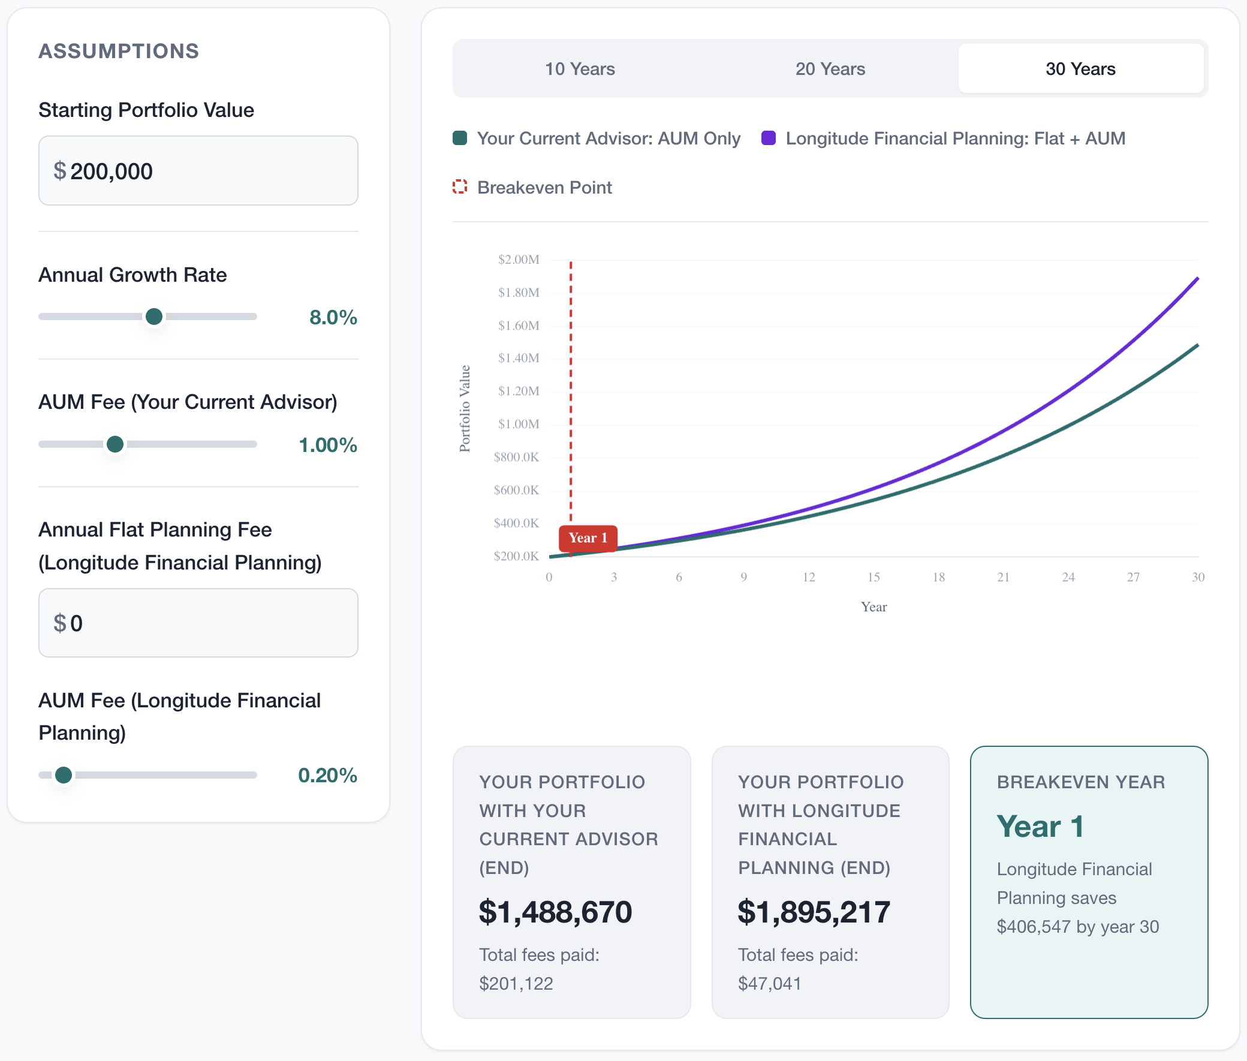Click the Breakeven Year card's Year 1 heading
Viewport: 1247px width, 1061px height.
(1040, 827)
